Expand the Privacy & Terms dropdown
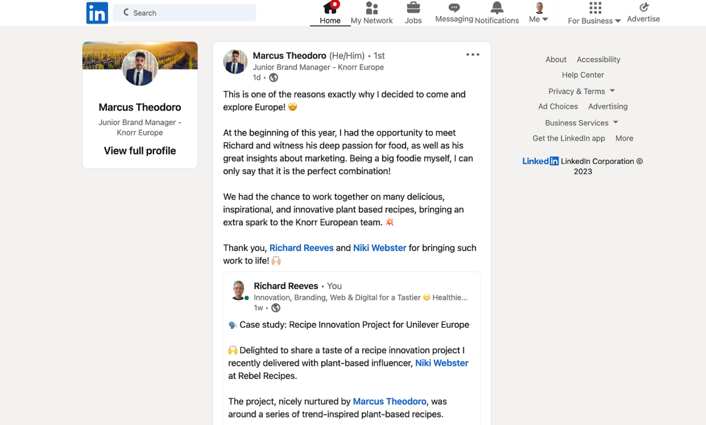 point(581,91)
